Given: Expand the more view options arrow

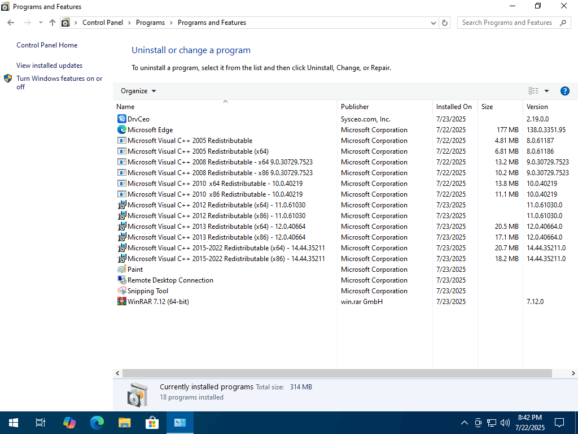Looking at the screenshot, I should [x=546, y=91].
